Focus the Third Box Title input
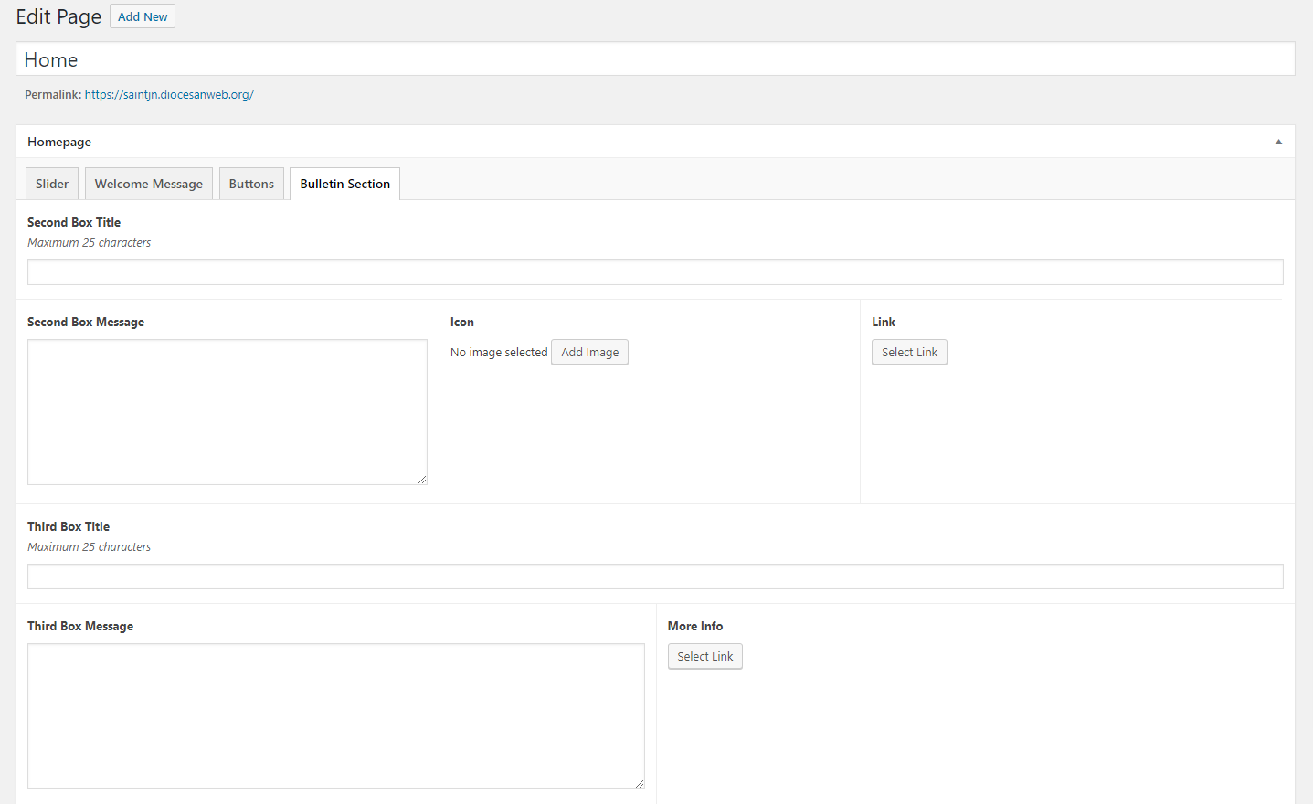 pyautogui.click(x=654, y=577)
